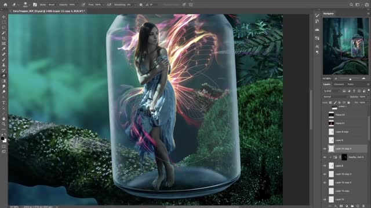
Task: Switch to the Channels tab
Action: (339, 84)
